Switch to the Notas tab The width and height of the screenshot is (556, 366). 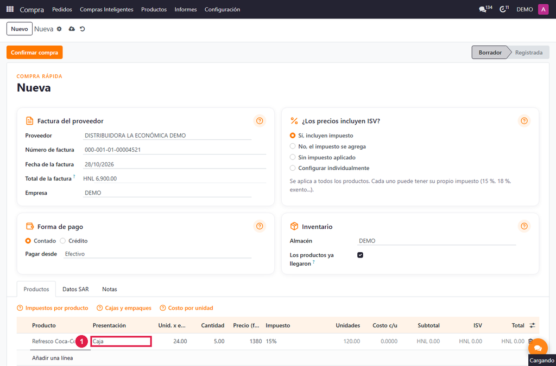click(x=110, y=289)
